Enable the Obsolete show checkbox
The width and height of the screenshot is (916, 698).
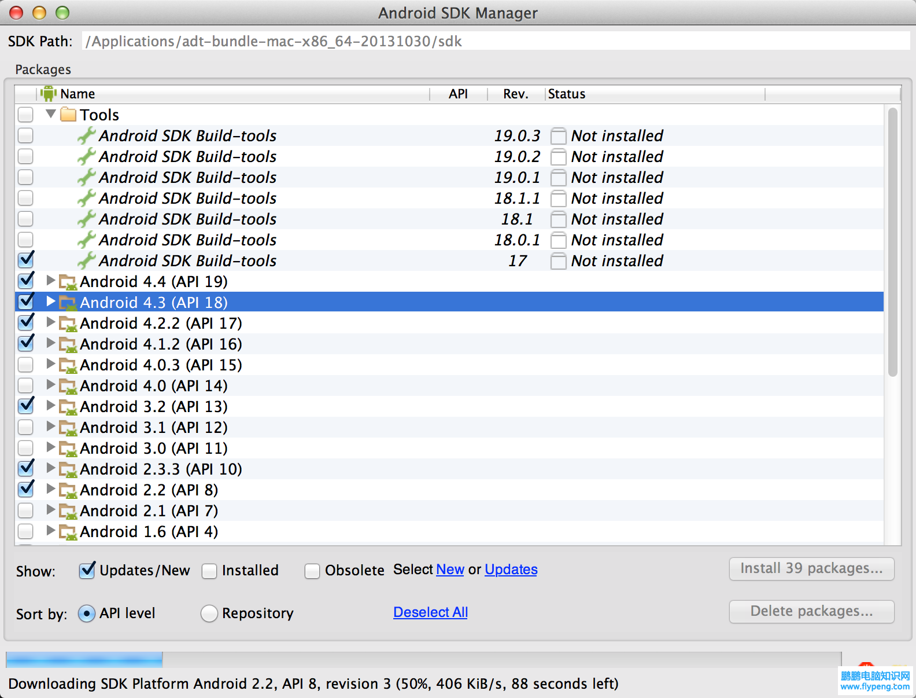pos(312,571)
